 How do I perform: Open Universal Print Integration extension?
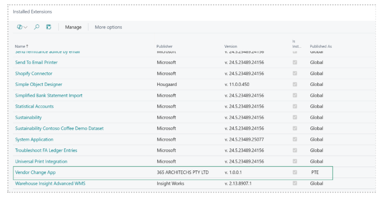tap(41, 161)
